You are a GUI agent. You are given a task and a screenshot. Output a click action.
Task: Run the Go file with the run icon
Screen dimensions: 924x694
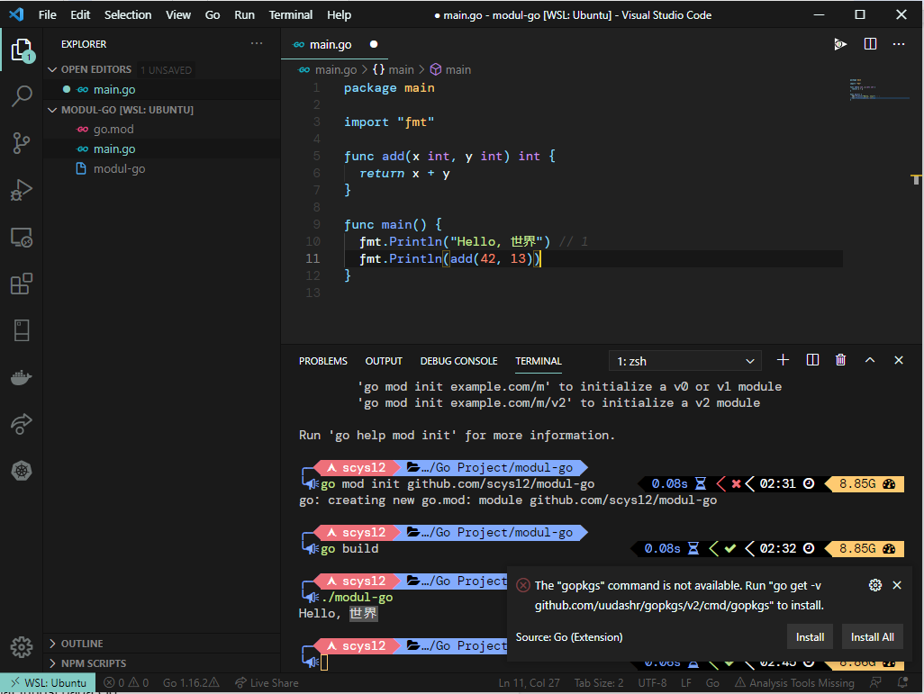[x=840, y=44]
